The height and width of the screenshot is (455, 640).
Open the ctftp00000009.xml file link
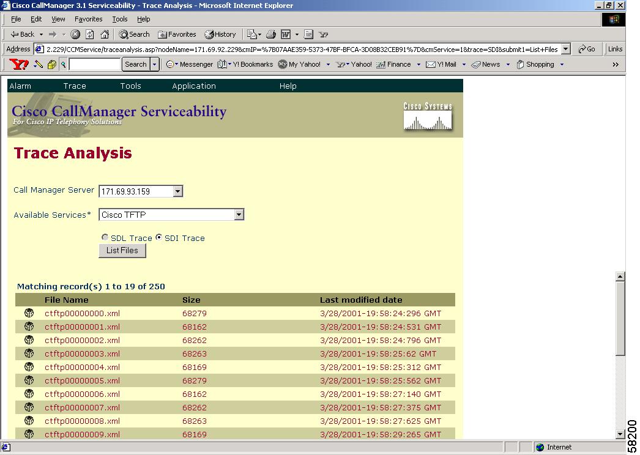point(83,435)
